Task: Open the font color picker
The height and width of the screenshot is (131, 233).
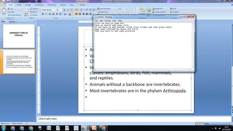Action: click(70, 14)
